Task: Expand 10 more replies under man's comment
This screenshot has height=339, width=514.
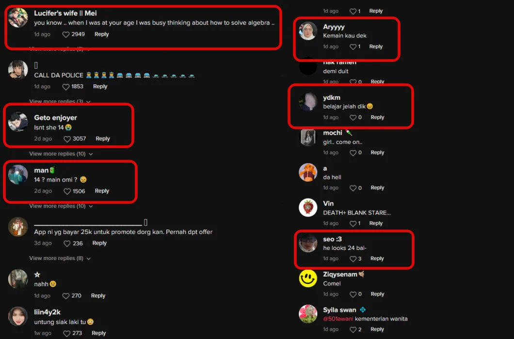Action: [61, 206]
